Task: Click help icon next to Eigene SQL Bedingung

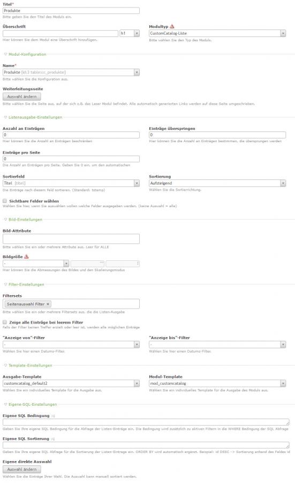Action: [53, 416]
